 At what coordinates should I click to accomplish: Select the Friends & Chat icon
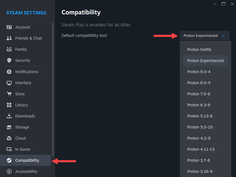[x=9, y=38]
